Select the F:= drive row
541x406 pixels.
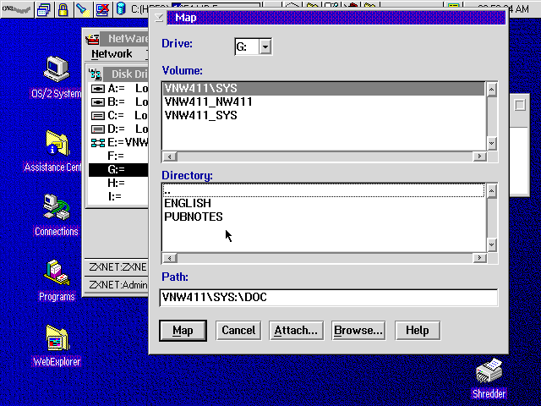click(118, 156)
